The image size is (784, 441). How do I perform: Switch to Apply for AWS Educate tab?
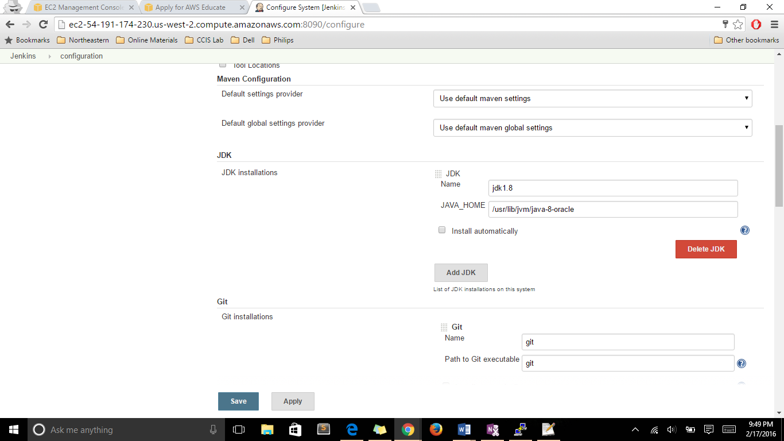pos(190,7)
